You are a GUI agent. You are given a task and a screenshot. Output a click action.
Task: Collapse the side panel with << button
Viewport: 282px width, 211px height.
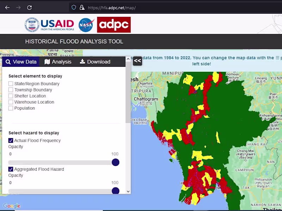pyautogui.click(x=137, y=61)
